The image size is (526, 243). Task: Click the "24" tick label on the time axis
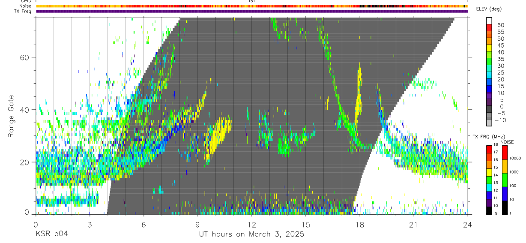click(x=468, y=225)
